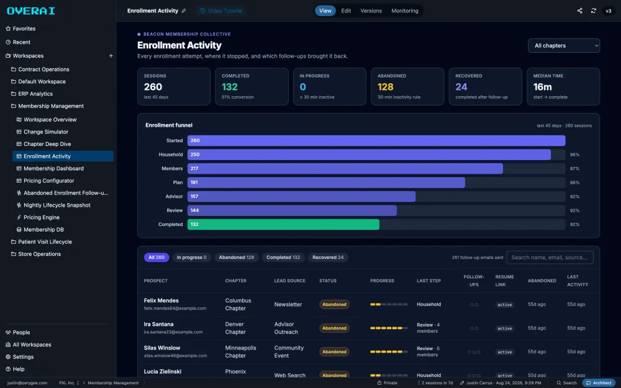Click the Prospect column header

coord(156,281)
